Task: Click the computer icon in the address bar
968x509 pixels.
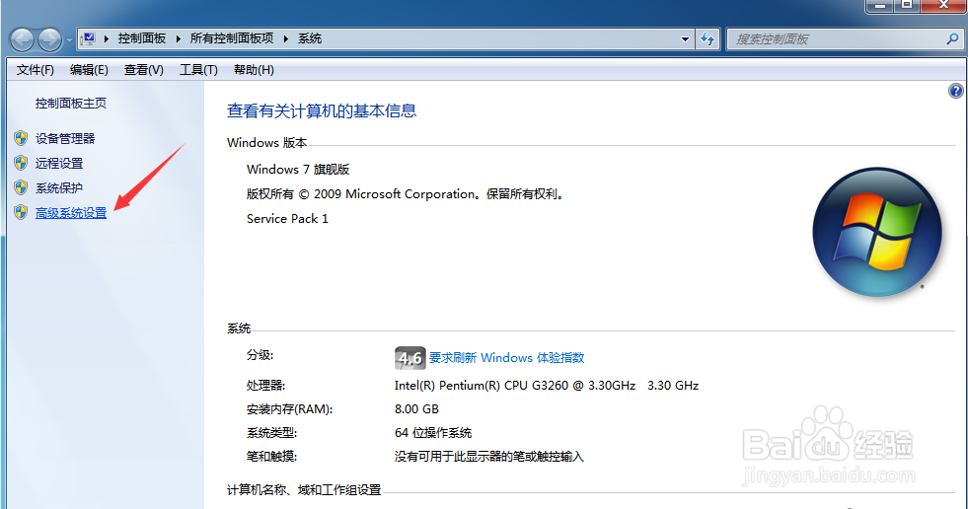Action: 88,38
